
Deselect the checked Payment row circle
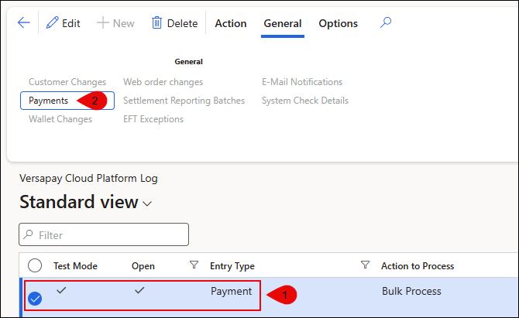tap(35, 299)
